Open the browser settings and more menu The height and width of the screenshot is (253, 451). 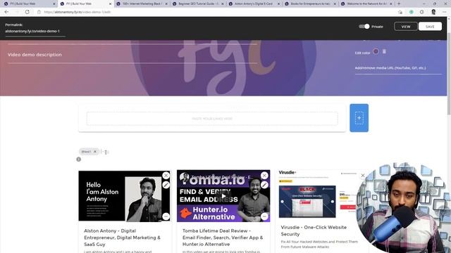click(x=445, y=12)
